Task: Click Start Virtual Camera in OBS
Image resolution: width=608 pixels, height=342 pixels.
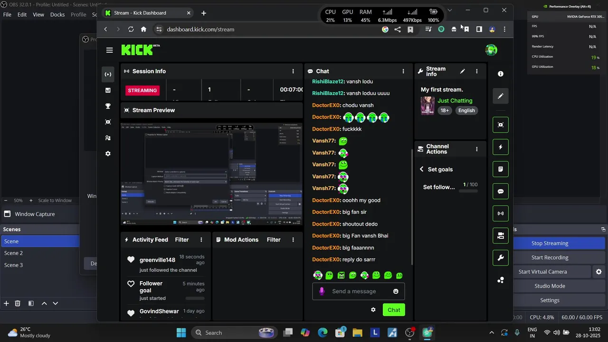Action: tap(542, 272)
